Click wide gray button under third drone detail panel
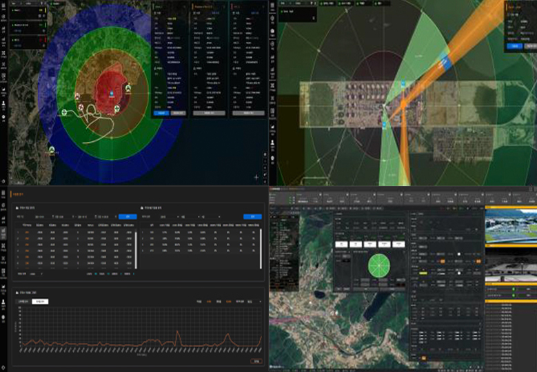The image size is (537, 372). [x=249, y=113]
